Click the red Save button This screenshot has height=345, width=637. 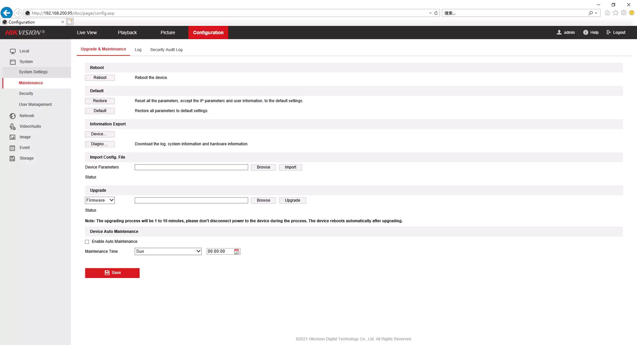point(112,273)
